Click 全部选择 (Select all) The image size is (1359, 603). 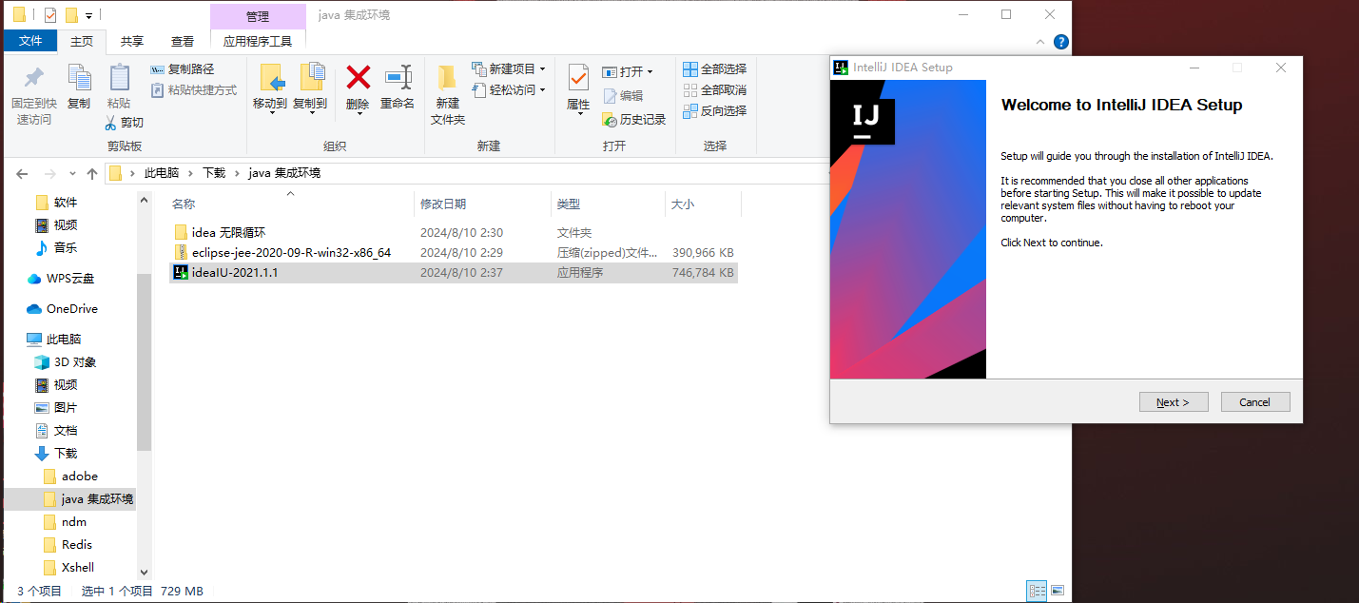click(714, 69)
